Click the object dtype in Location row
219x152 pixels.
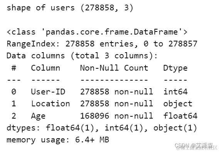coord(178,104)
